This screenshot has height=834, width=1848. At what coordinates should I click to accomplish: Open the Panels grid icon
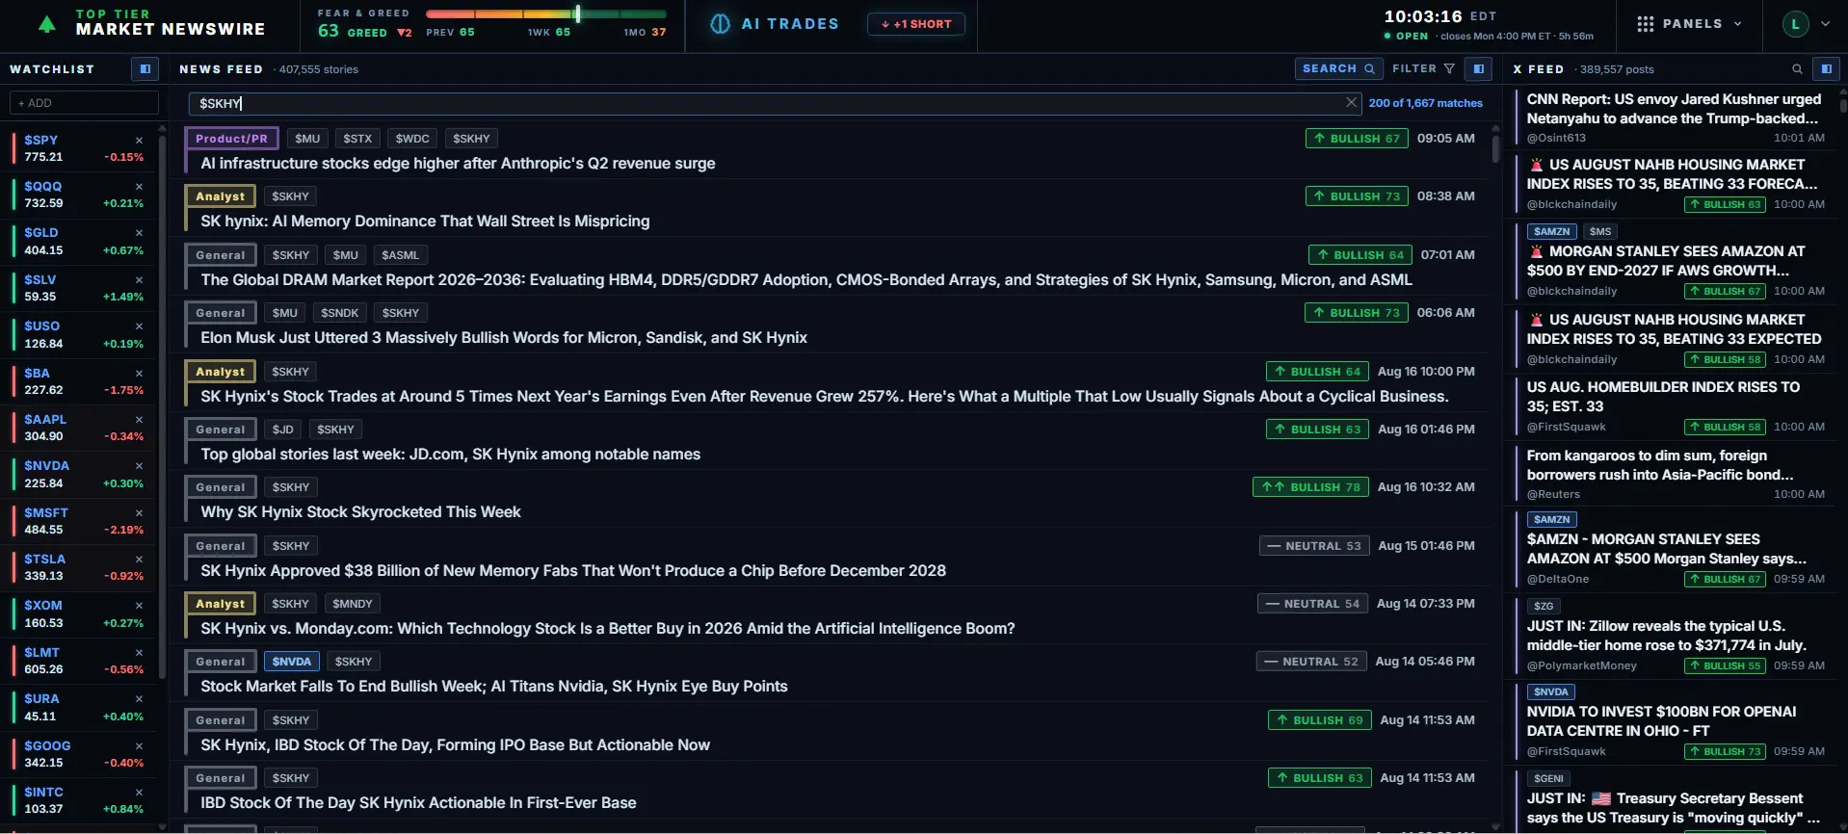coord(1645,24)
